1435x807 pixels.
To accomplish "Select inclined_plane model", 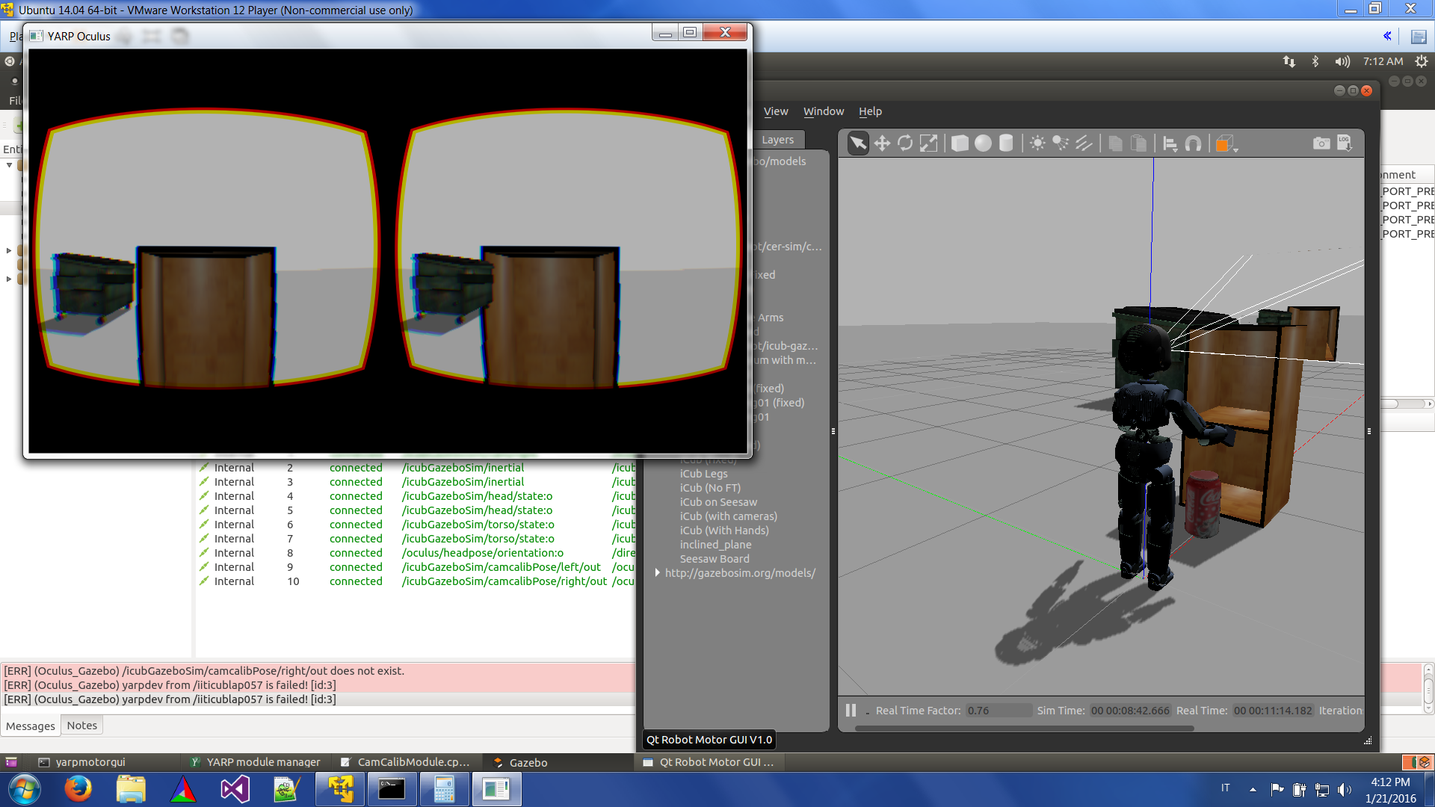I will pyautogui.click(x=715, y=545).
